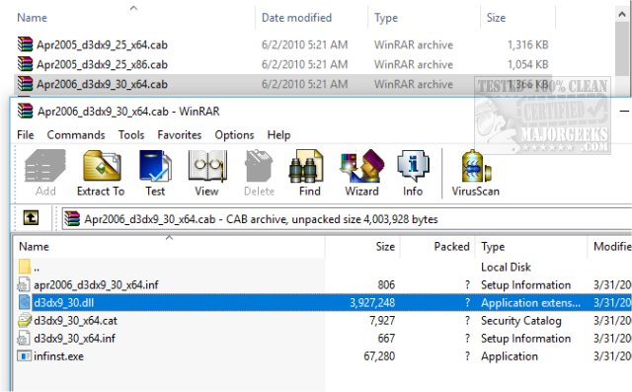Open the Options menu

pos(234,135)
